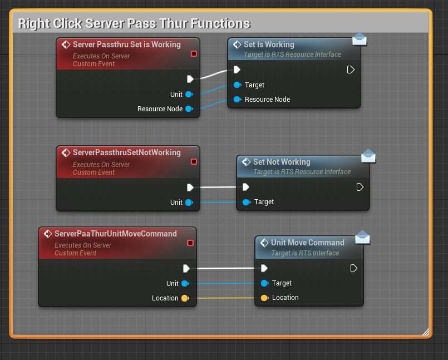Screen dimensions: 448x360
Task: Click the Unit Move Command function icon
Action: (x=264, y=243)
